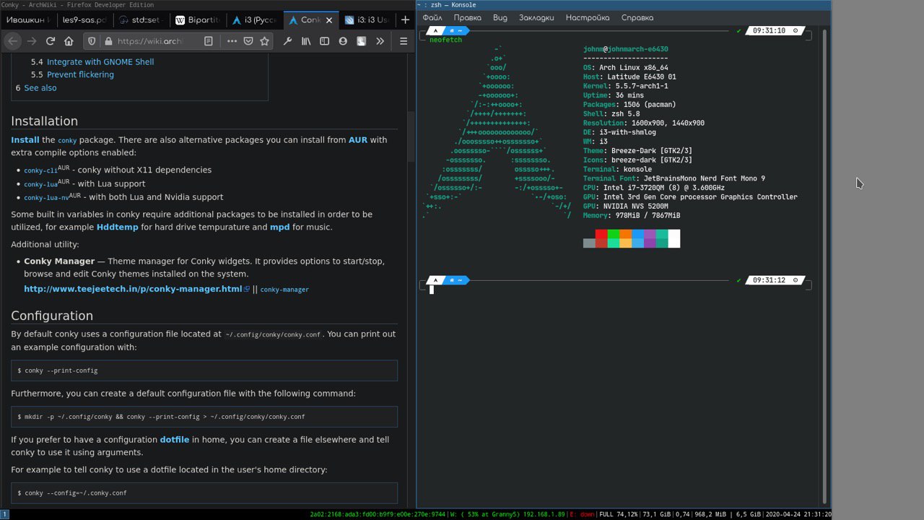Toggle reader view in address bar

click(208, 41)
